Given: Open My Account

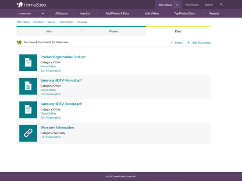Looking at the screenshot, I should [x=192, y=5].
